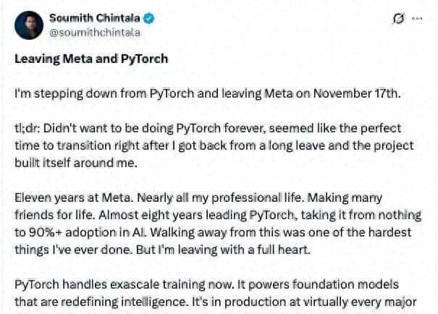Click the line starting 'time to transition right'

click(100, 145)
